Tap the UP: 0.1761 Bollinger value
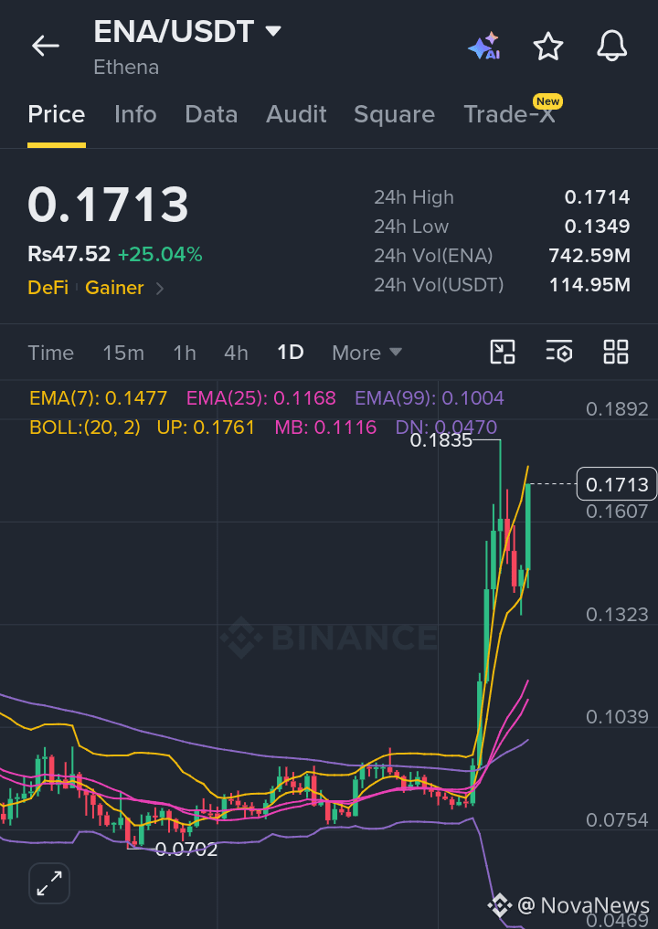Viewport: 658px width, 929px height. click(x=206, y=428)
